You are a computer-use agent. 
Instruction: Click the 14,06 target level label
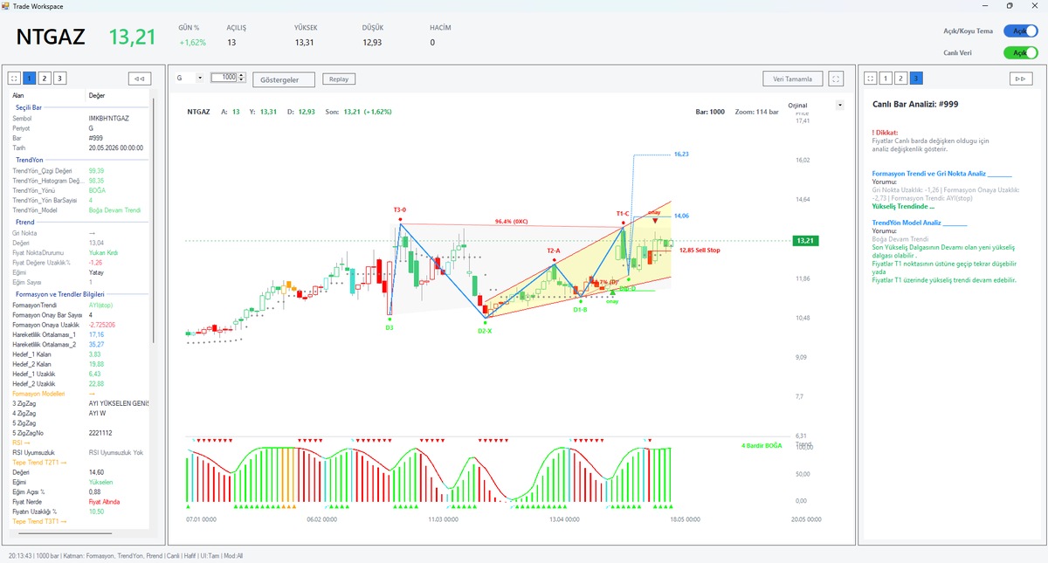(x=681, y=216)
